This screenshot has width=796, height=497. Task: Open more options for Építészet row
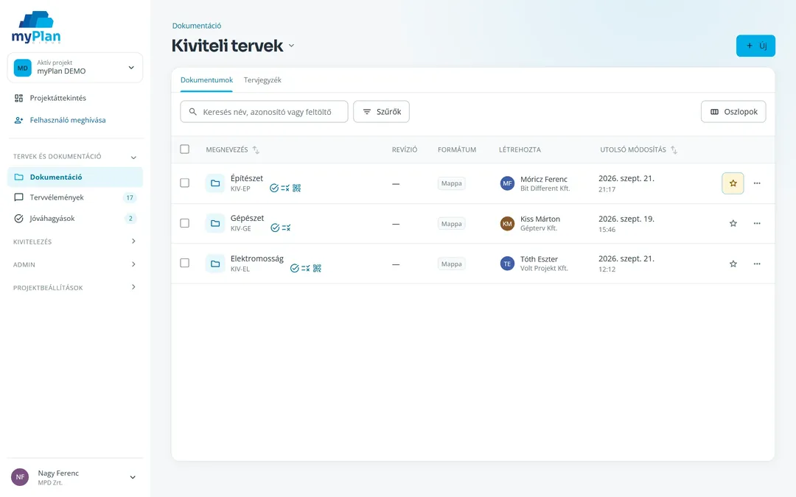(757, 183)
